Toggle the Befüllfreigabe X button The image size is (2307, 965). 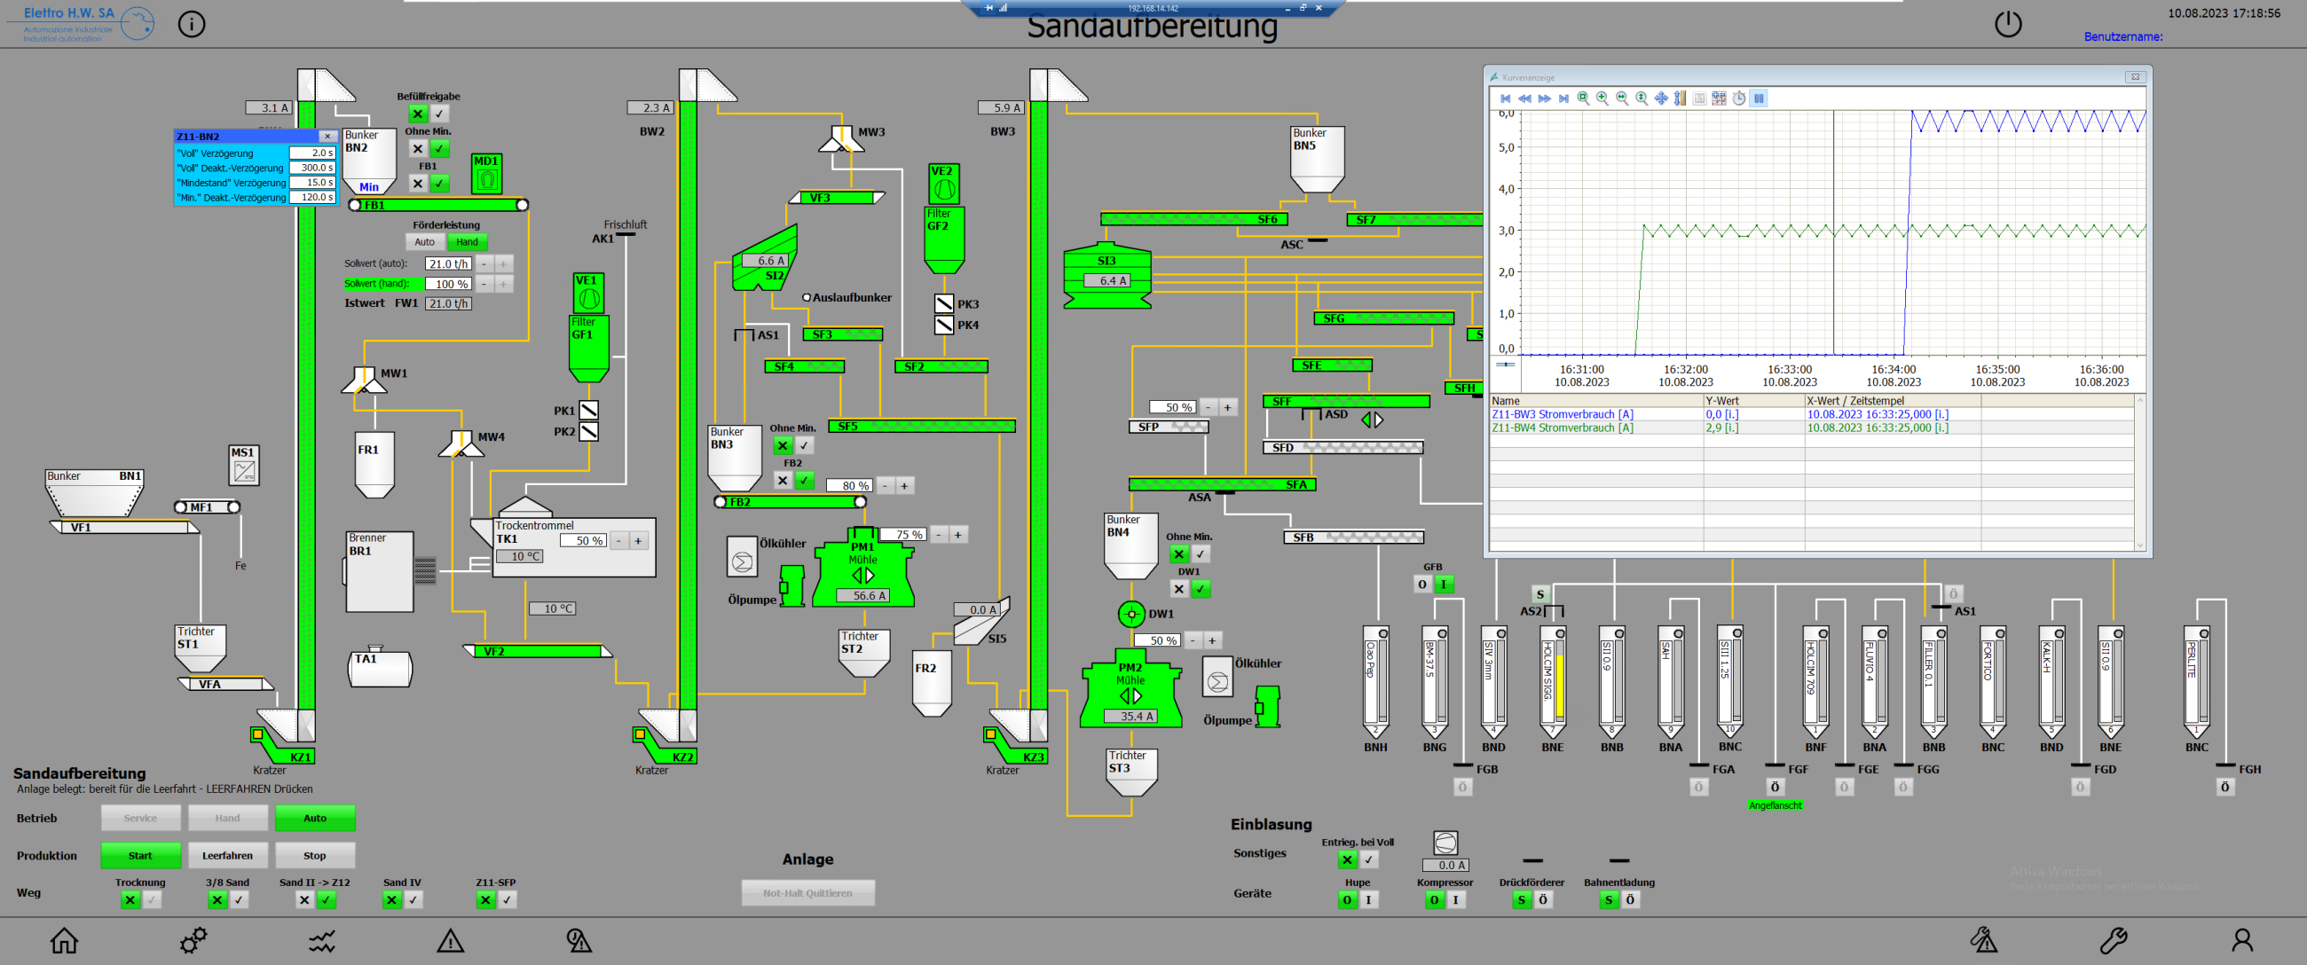coord(417,114)
